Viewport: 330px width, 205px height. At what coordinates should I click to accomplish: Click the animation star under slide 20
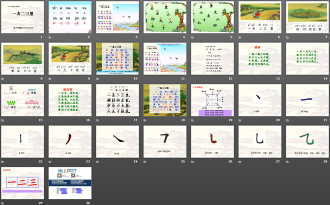click(240, 120)
